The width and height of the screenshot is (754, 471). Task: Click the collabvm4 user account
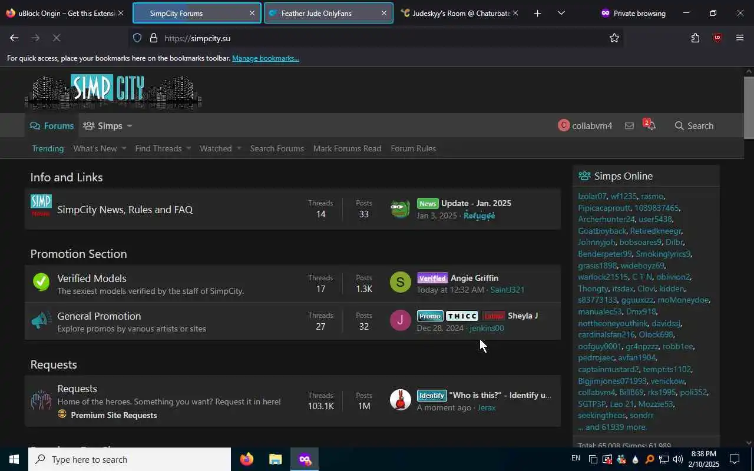585,125
